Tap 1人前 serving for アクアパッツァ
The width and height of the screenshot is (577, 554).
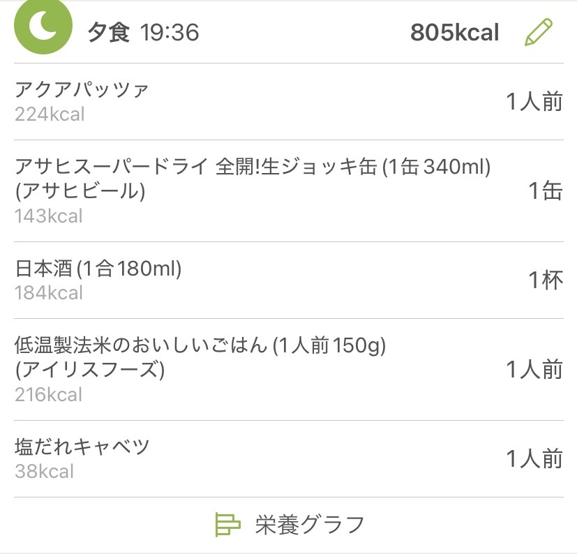point(534,102)
